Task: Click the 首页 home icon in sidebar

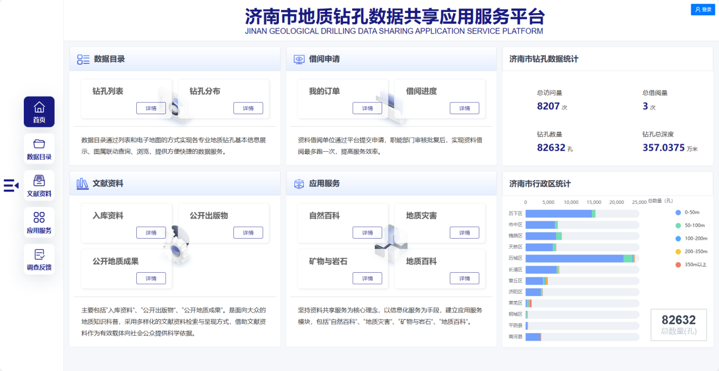Action: click(39, 107)
